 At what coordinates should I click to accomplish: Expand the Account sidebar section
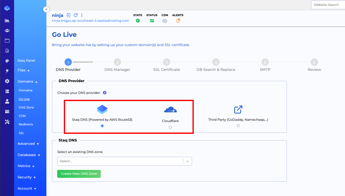tap(27, 189)
